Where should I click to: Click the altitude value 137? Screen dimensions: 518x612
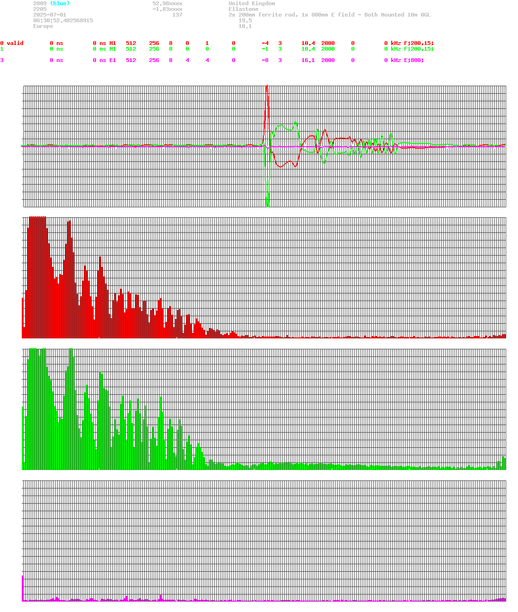177,15
